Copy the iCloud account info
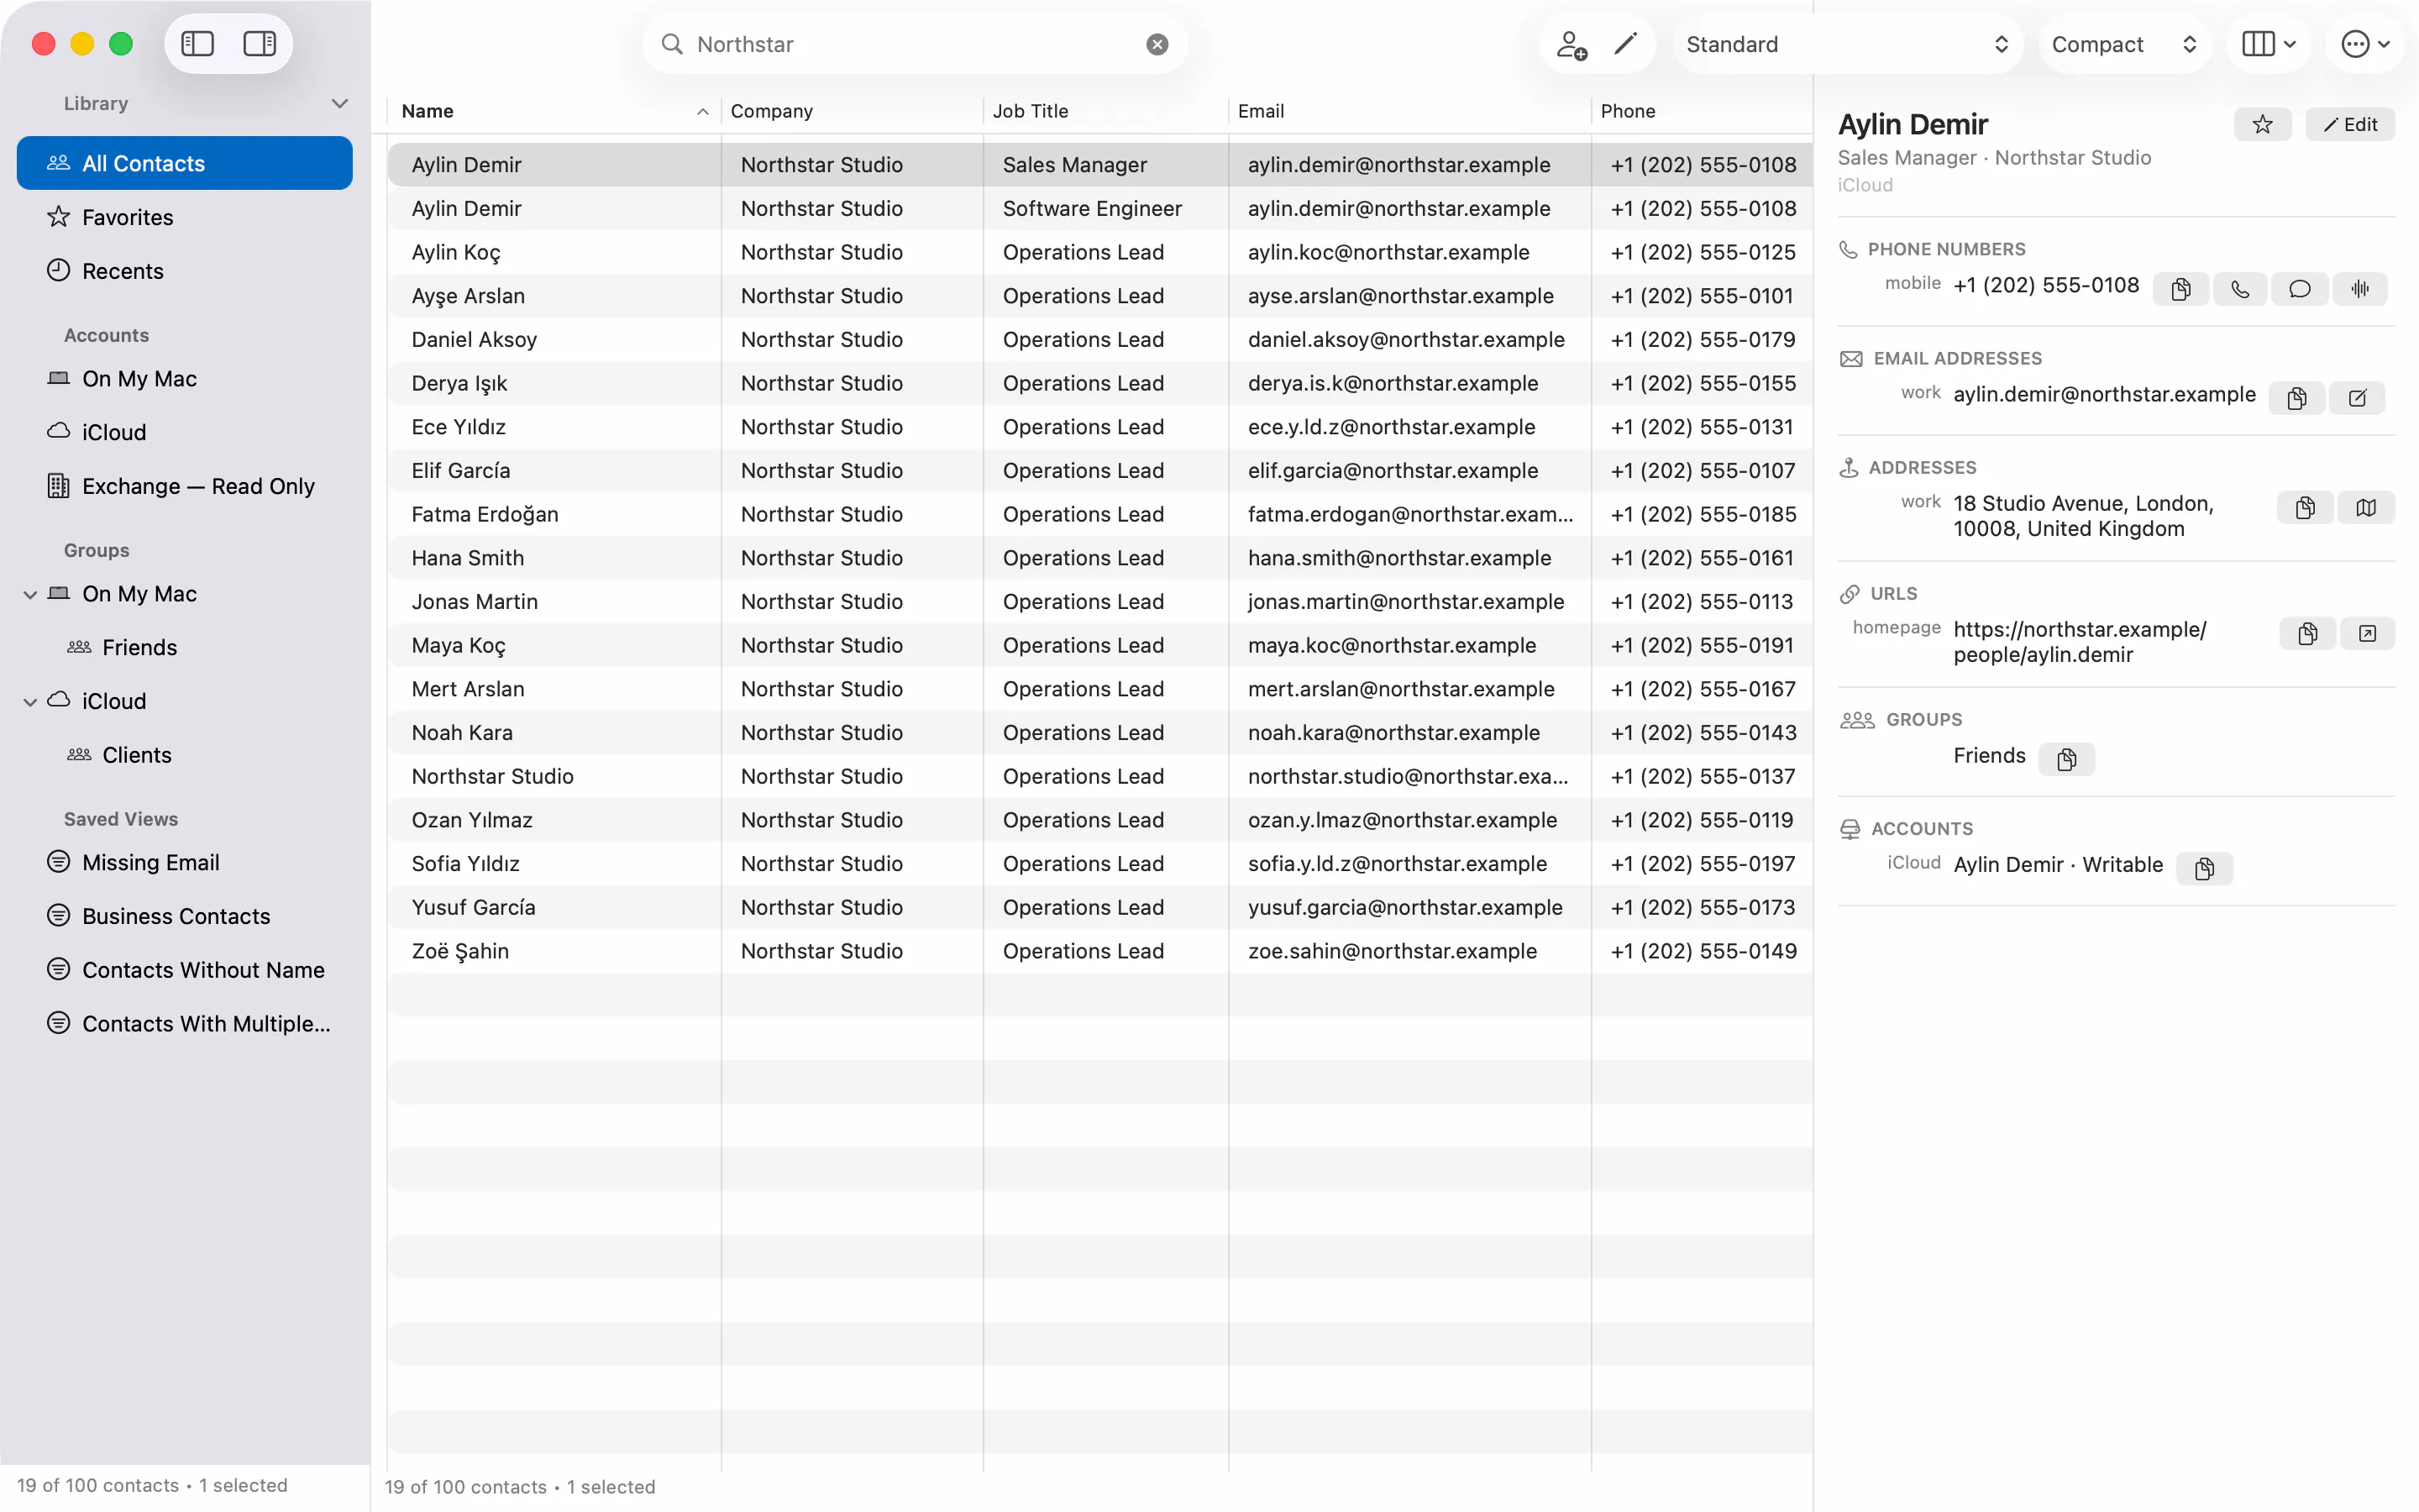This screenshot has height=1512, width=2419. 2204,868
